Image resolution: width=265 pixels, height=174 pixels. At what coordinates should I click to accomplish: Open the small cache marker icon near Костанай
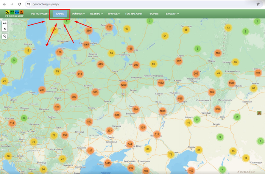coord(259,113)
